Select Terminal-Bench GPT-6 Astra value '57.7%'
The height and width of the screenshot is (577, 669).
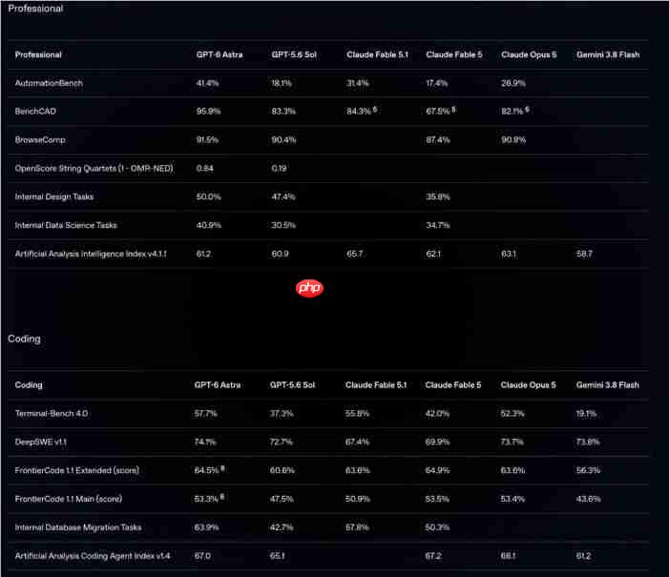pyautogui.click(x=205, y=414)
